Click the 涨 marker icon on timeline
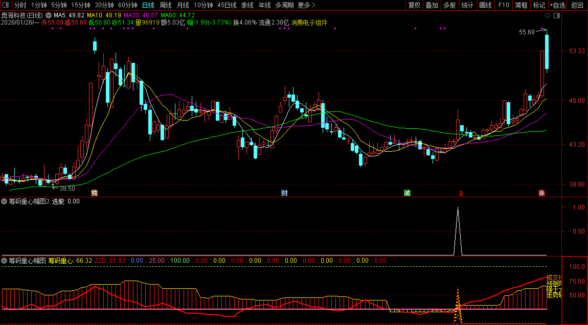This screenshot has width=588, height=325. (541, 193)
